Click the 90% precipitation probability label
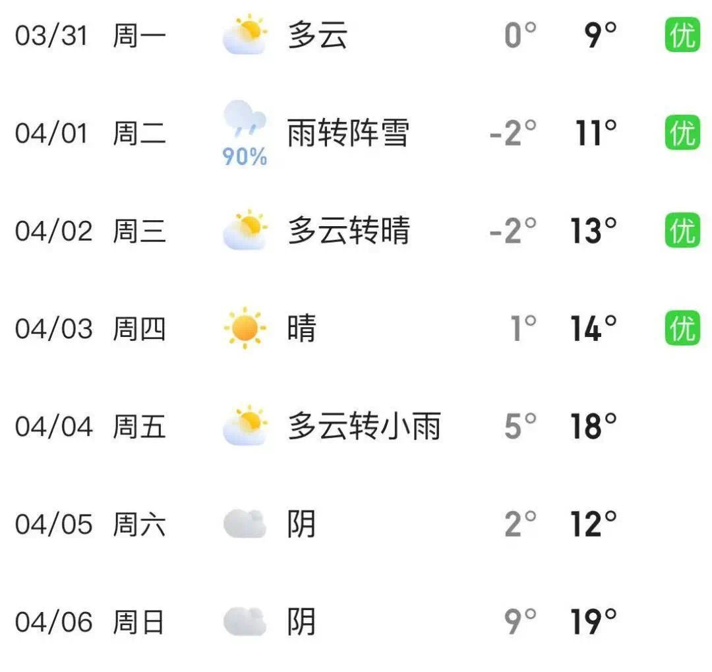712x672 pixels. (x=245, y=157)
